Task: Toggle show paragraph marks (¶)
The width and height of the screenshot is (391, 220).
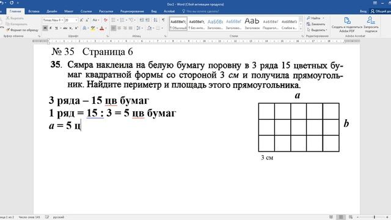Action: (163, 20)
